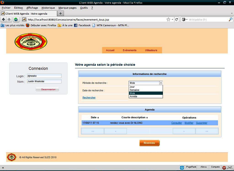The width and height of the screenshot is (234, 171).
Task: Choose 'Semaine' in the period dropdown list
Action: click(134, 90)
